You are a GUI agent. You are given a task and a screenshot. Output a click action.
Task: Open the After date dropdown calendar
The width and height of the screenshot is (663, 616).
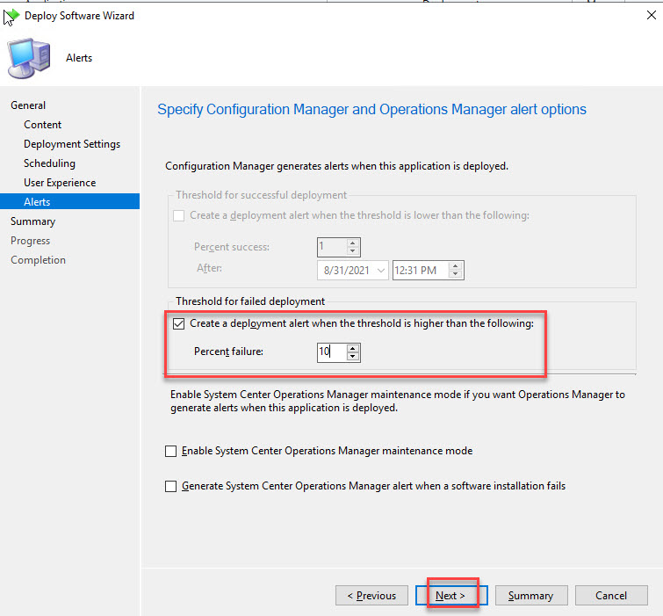click(x=380, y=271)
